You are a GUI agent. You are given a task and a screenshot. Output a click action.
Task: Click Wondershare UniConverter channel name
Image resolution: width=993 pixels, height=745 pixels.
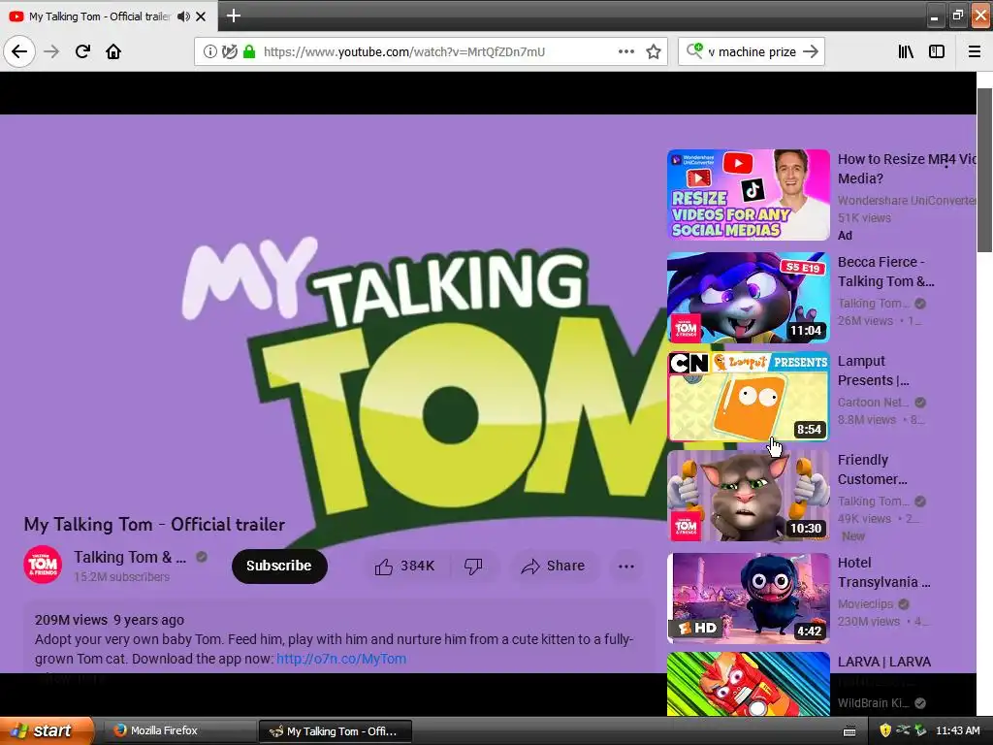coord(907,200)
